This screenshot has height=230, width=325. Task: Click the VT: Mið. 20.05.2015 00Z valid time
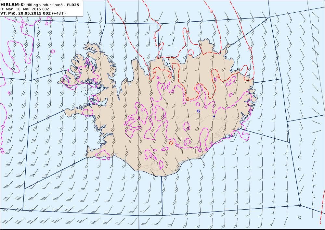25,13
